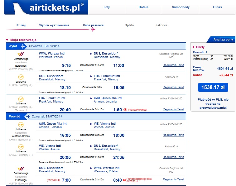Click the Powrót returning airplane icon

point(28,117)
